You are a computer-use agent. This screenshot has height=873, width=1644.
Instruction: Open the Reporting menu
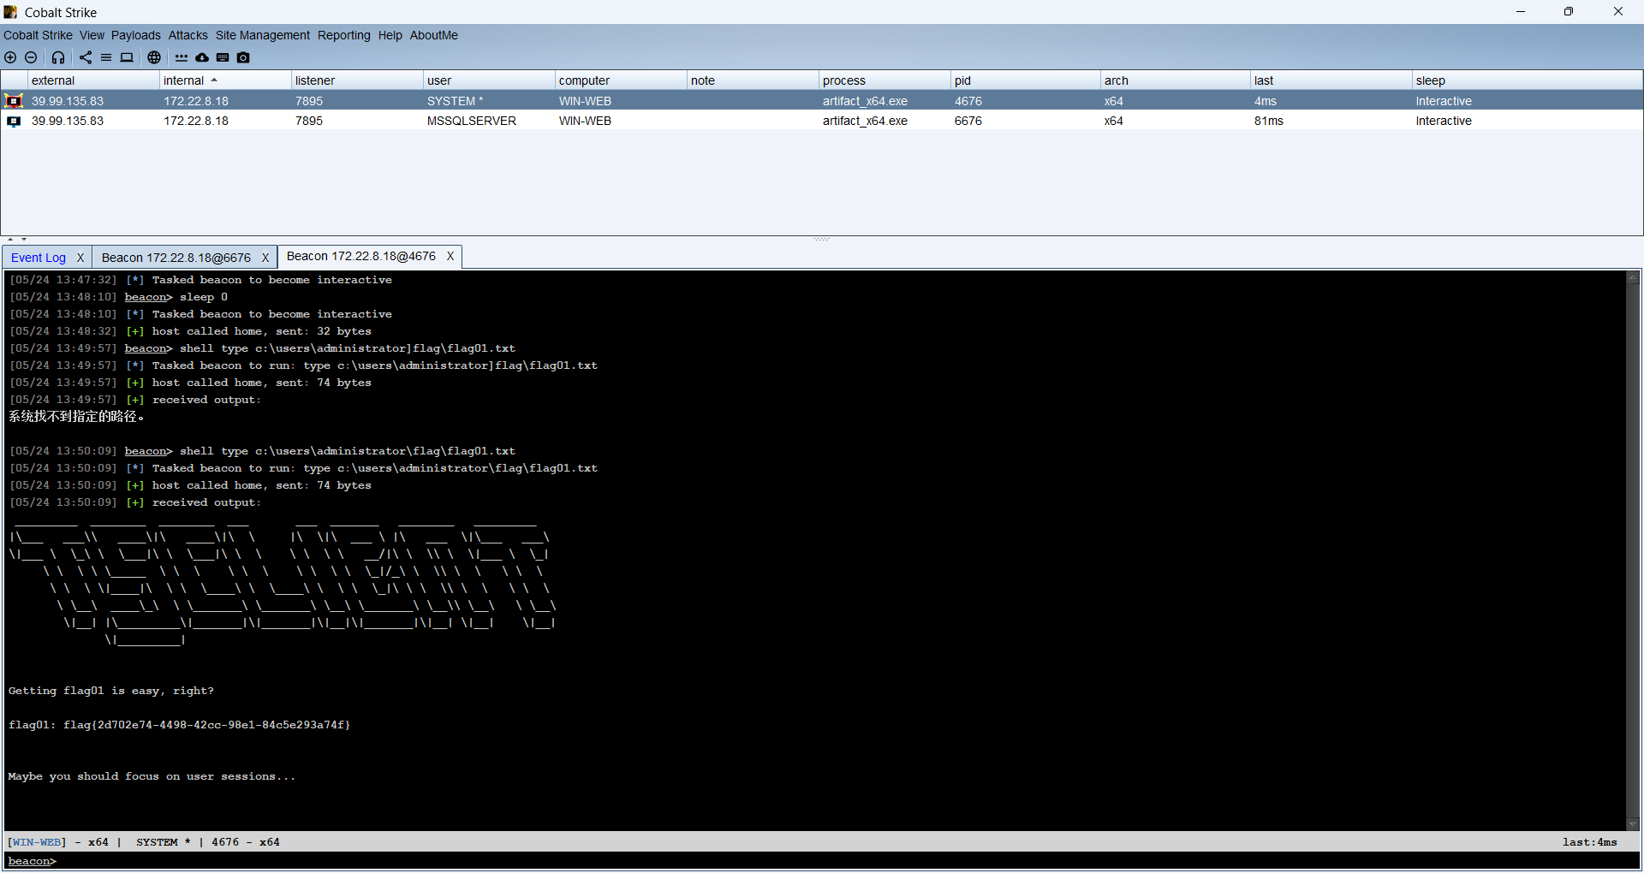(x=344, y=35)
